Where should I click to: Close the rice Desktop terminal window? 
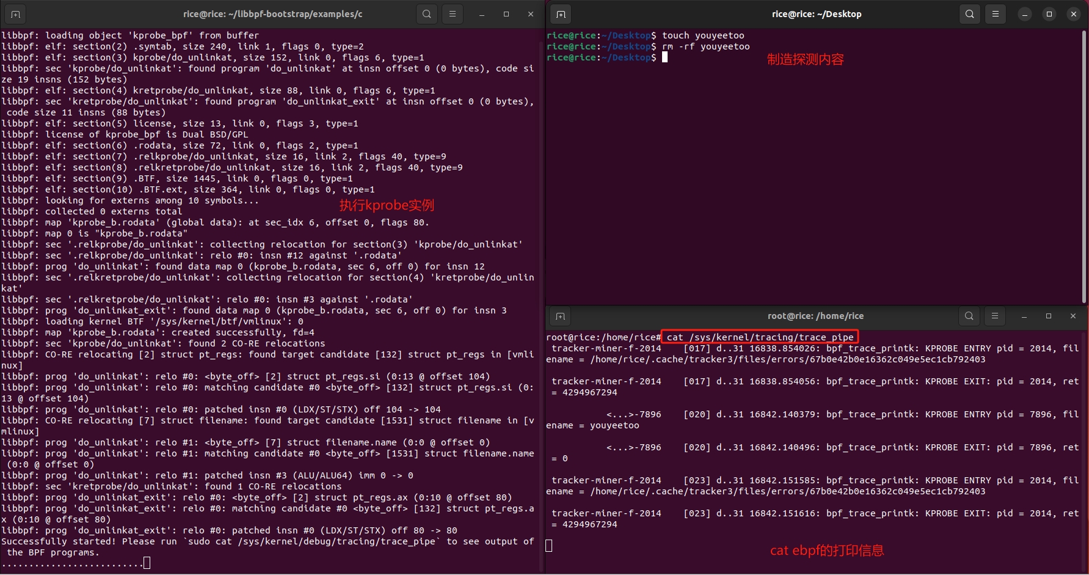(1074, 14)
